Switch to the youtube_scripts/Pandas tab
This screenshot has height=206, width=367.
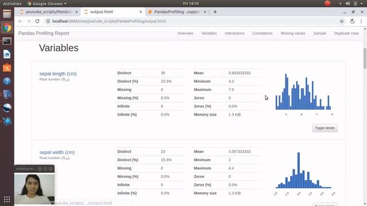click(x=49, y=11)
